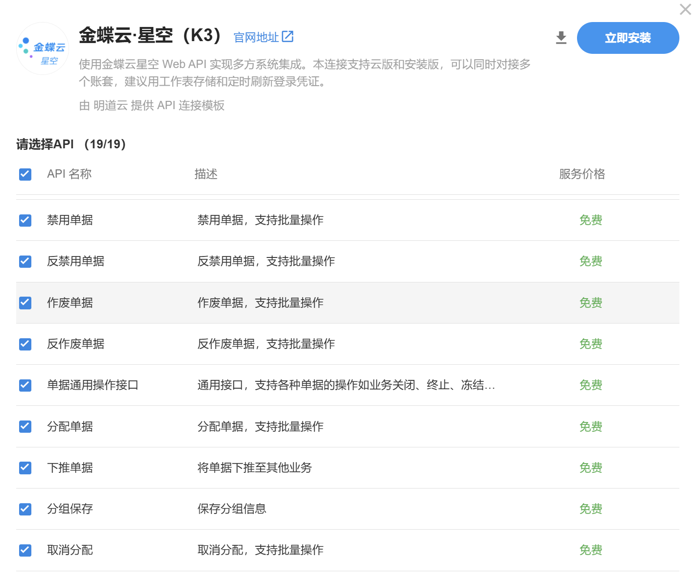Click the truncated 通用接口 description text
This screenshot has width=698, height=584.
(346, 385)
